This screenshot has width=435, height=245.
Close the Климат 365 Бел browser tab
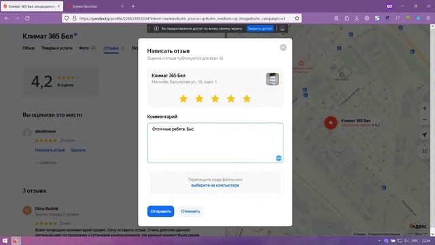click(59, 6)
